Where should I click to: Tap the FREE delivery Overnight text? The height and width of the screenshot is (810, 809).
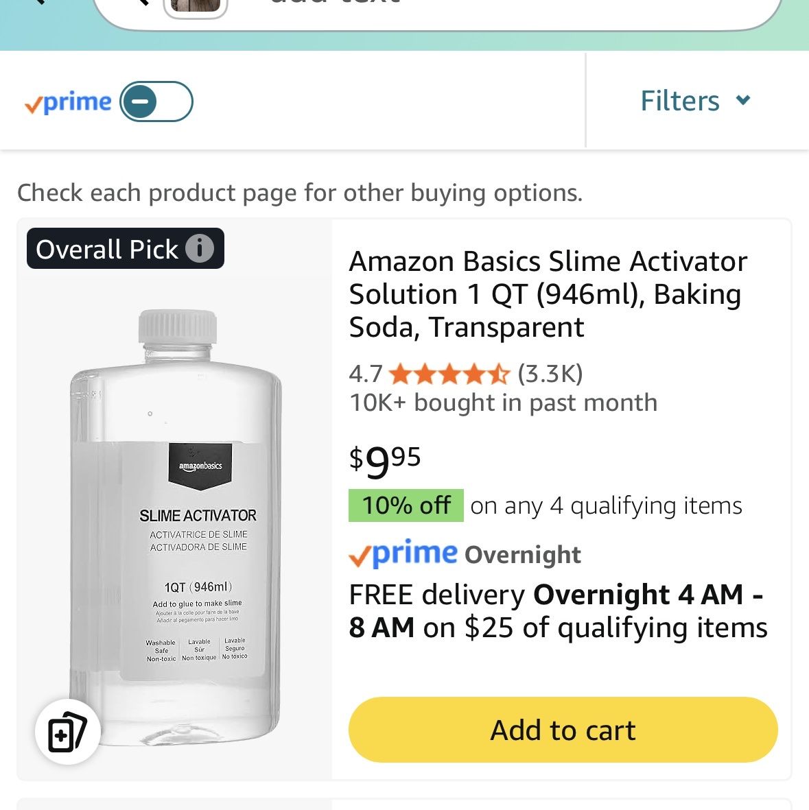pos(558,611)
